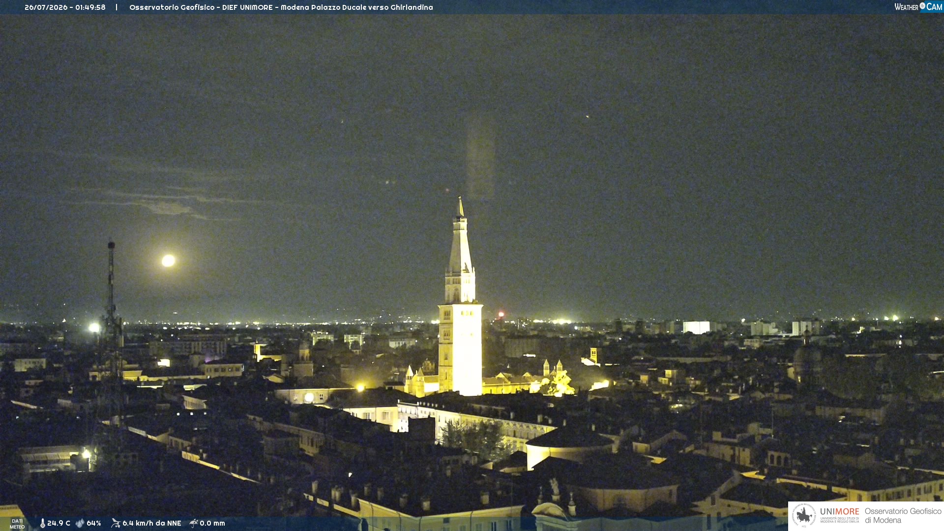Click the UNIMORE wordmark text
944x531 pixels.
840,512
